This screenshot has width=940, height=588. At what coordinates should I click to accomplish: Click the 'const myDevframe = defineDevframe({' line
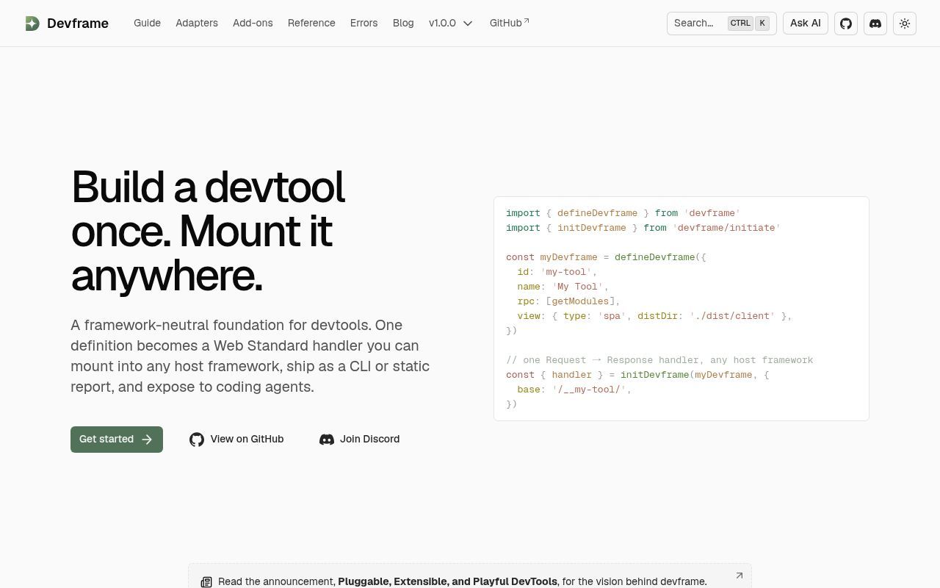(x=606, y=257)
